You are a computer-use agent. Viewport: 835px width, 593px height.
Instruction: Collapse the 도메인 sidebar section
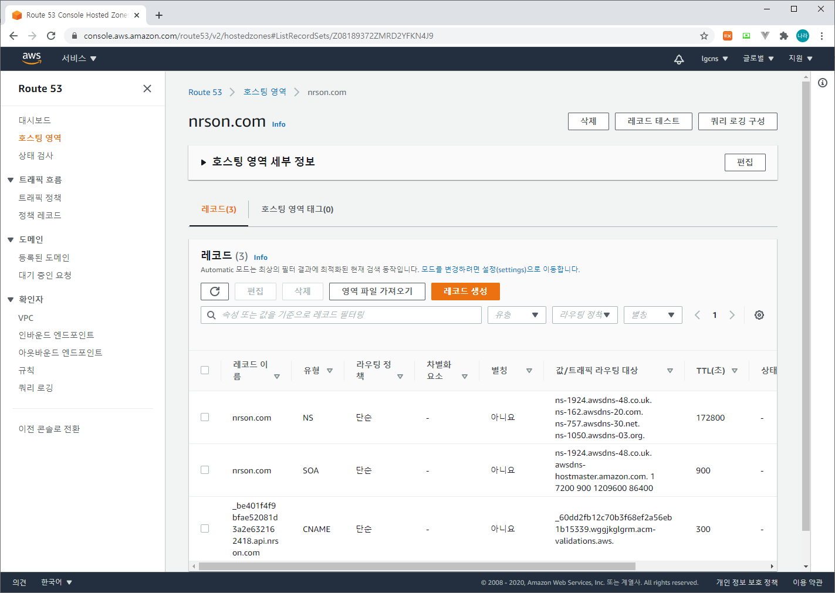click(x=11, y=240)
